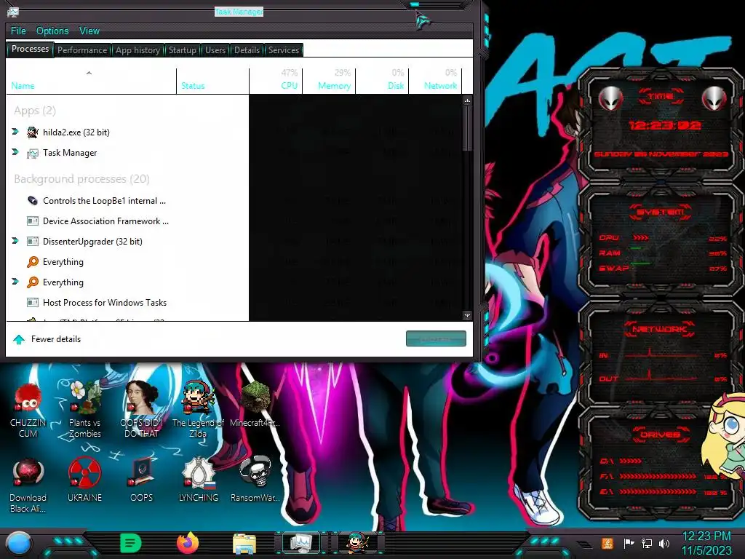The image size is (745, 559).
Task: Open OOPS DID I DO THAT shortcut
Action: pyautogui.click(x=142, y=410)
